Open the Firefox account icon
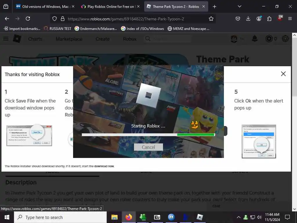The image size is (297, 223). click(x=259, y=19)
